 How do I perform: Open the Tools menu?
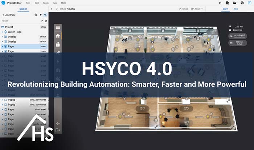point(45,3)
